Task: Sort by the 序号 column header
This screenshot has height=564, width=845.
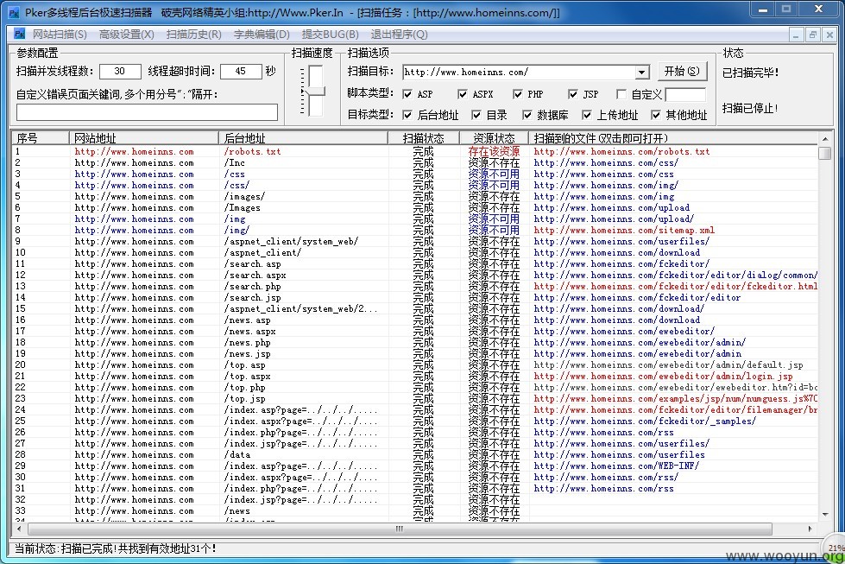Action: 41,138
